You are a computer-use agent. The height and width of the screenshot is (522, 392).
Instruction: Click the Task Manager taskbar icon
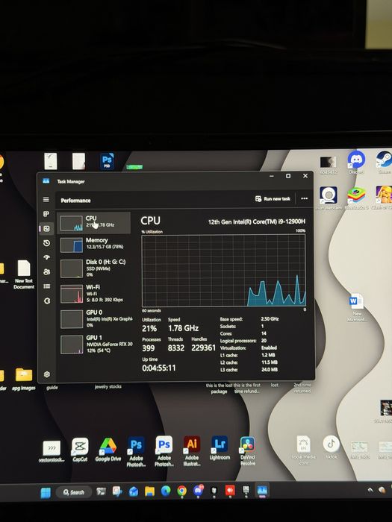(262, 491)
